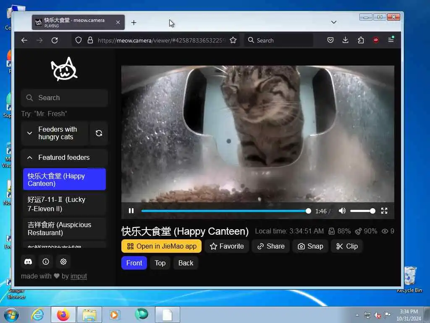Click the feeder search field

(x=64, y=98)
